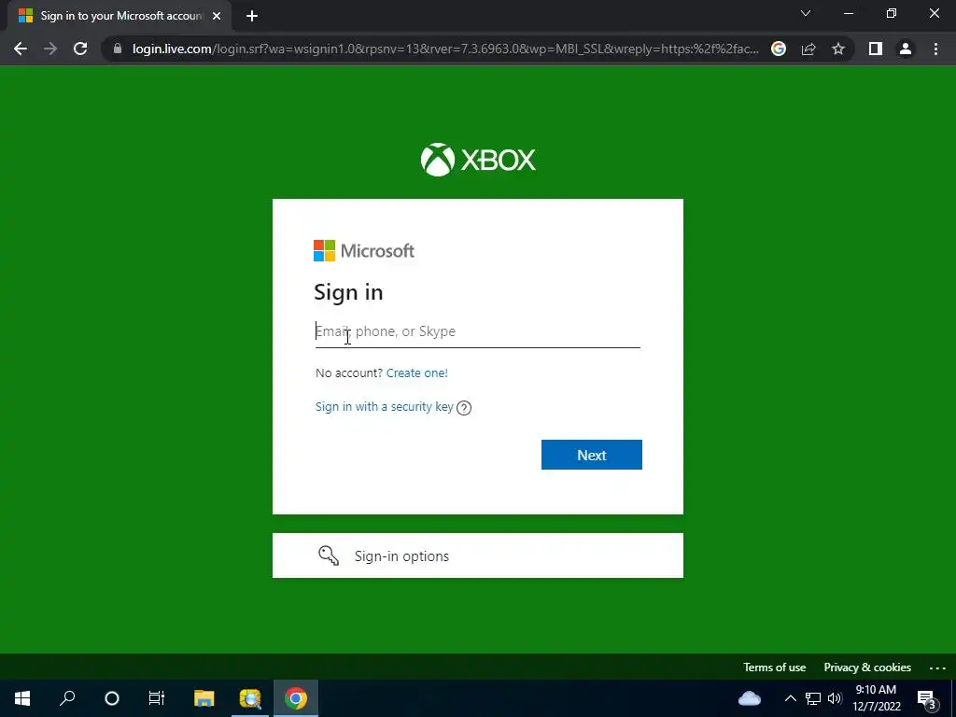The width and height of the screenshot is (956, 717).
Task: Reload the sign-in page
Action: [80, 49]
